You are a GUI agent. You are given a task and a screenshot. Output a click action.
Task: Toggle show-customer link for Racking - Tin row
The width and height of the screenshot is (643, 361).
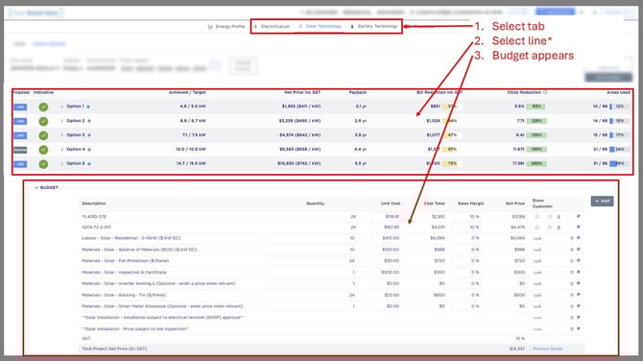coord(537,295)
